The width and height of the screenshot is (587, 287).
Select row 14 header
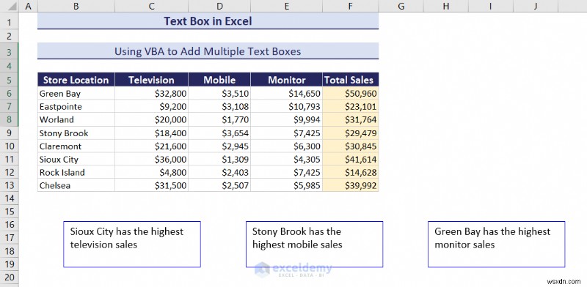click(x=10, y=198)
